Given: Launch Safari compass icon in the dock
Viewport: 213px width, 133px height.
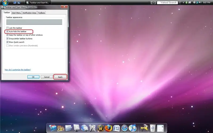Looking at the screenshot, I should (x=124, y=128).
